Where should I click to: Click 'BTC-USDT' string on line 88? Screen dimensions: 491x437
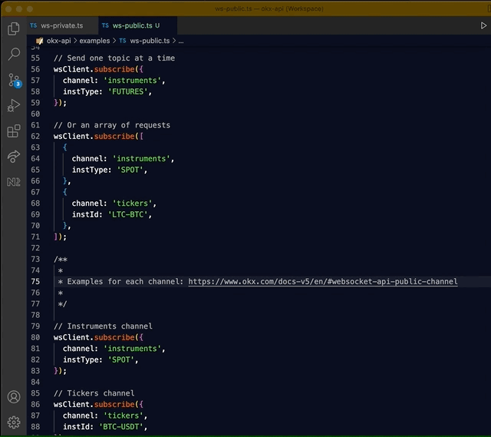[x=121, y=427]
